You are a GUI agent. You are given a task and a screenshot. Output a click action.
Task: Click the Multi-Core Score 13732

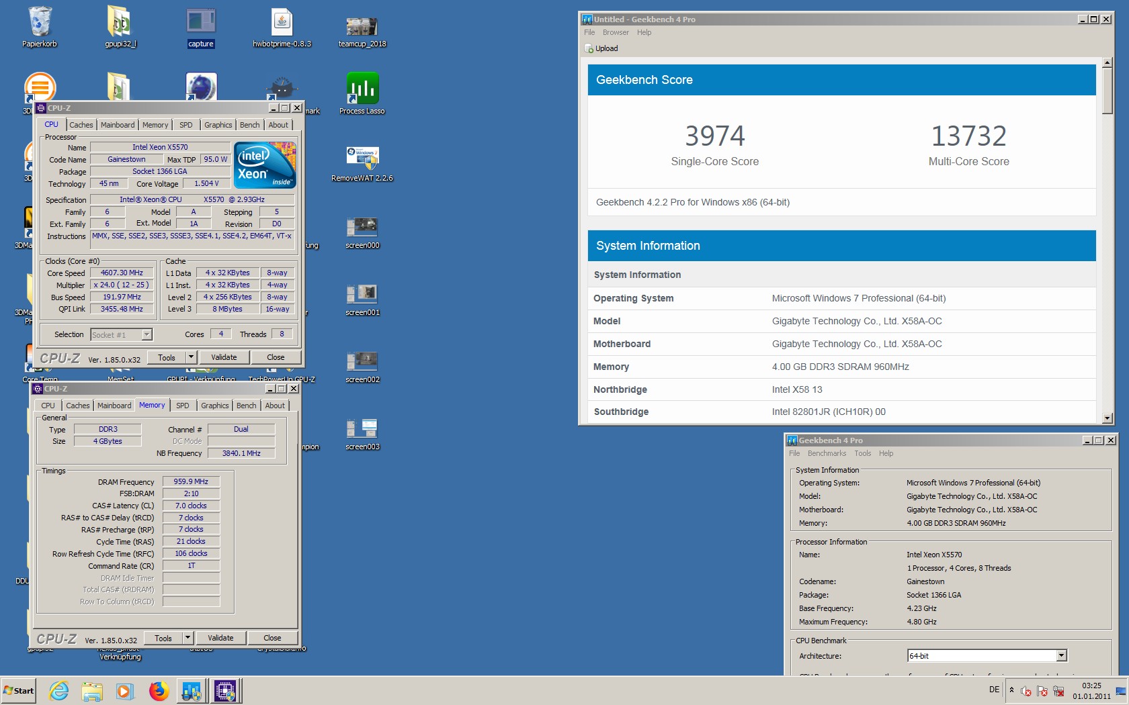(968, 136)
